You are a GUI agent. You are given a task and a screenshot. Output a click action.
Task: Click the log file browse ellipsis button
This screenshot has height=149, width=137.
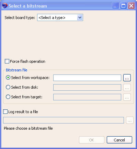(x=130, y=120)
